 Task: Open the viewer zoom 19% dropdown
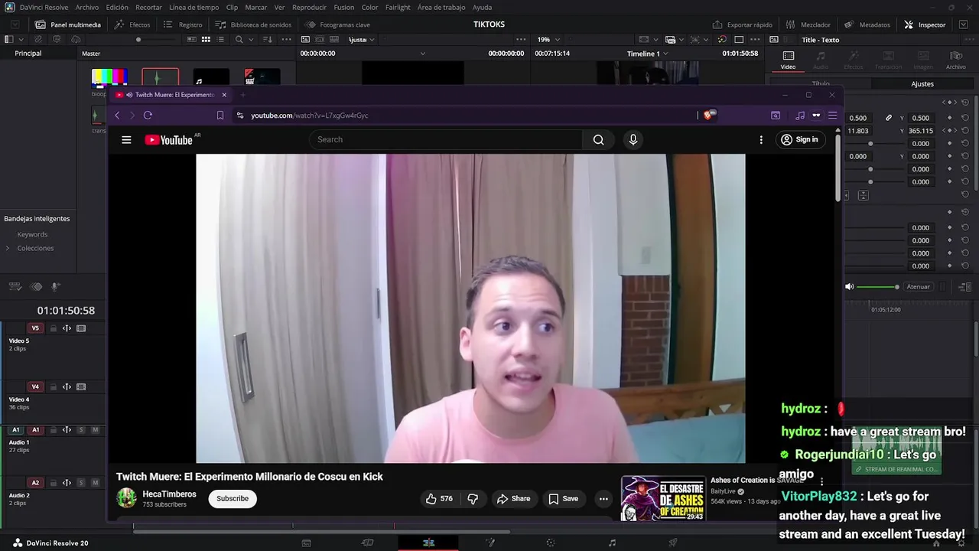point(548,39)
